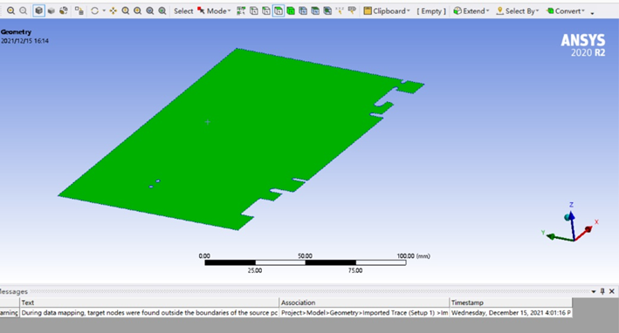Open the Messages panel options arrow

[x=594, y=292]
